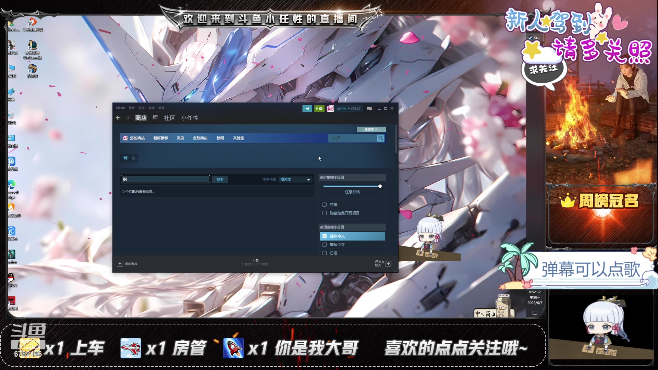Go back with the Steam back arrow

pyautogui.click(x=118, y=118)
